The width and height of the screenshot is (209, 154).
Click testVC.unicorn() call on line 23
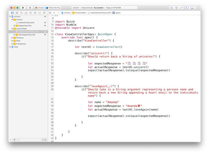135,67
